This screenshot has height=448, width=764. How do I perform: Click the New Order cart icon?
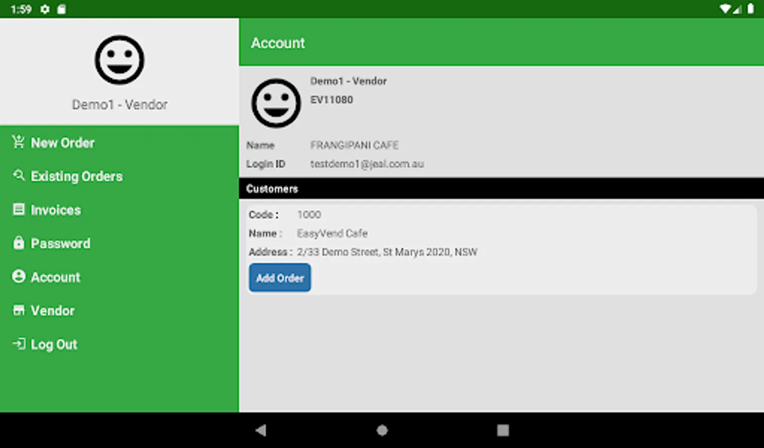[x=18, y=142]
